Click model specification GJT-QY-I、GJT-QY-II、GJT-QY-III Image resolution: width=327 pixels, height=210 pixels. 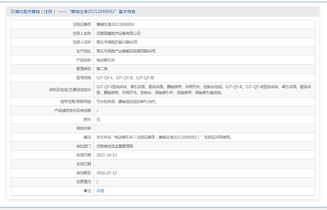click(125, 78)
